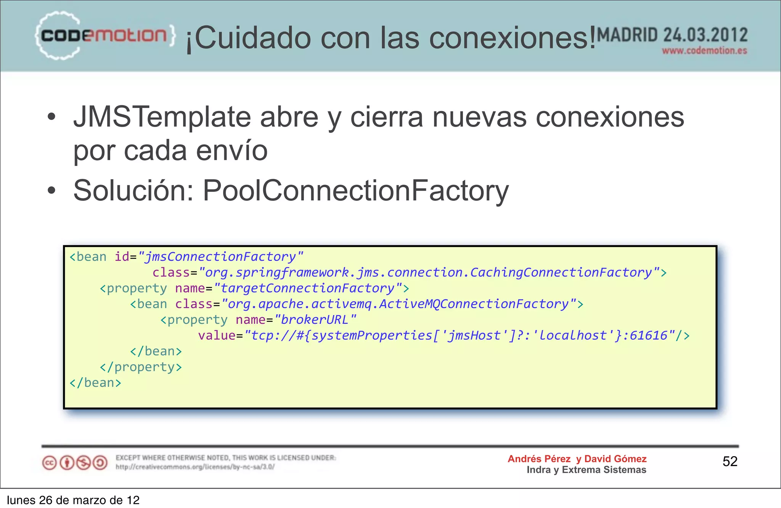Click the code line id="jmsConnectionFactory"

186,257
